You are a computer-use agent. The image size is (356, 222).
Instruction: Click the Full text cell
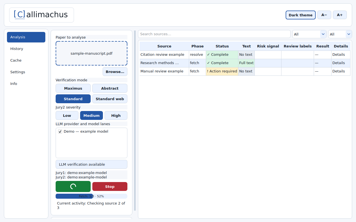[246, 63]
